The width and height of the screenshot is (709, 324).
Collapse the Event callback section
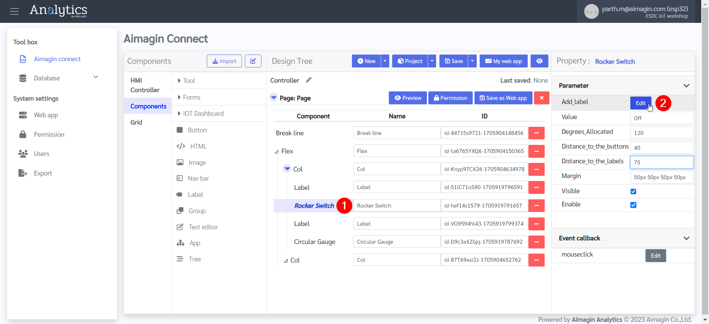point(686,238)
